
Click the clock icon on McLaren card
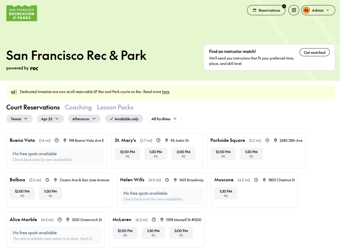(154, 220)
